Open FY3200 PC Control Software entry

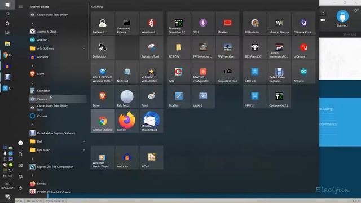point(58,192)
